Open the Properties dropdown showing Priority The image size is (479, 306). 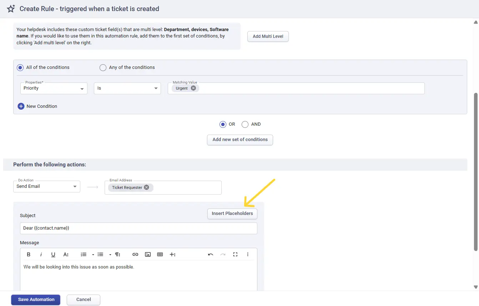(54, 88)
